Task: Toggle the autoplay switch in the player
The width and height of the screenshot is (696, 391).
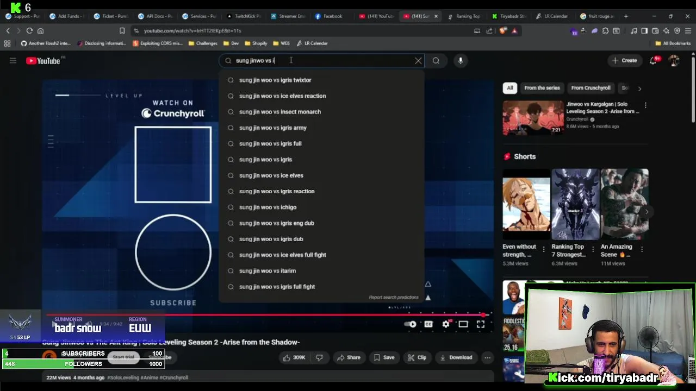Action: click(x=411, y=324)
